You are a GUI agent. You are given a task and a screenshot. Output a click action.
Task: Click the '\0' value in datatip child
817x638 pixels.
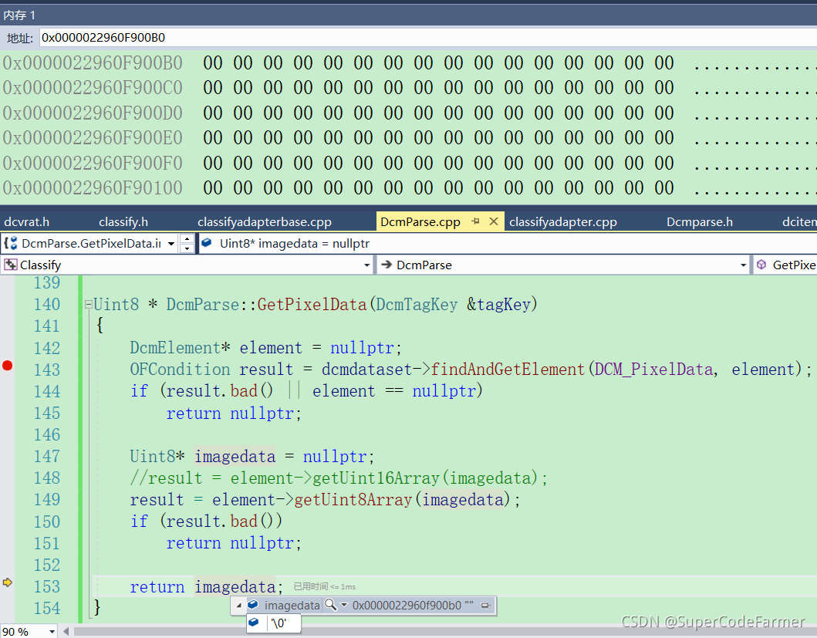279,623
